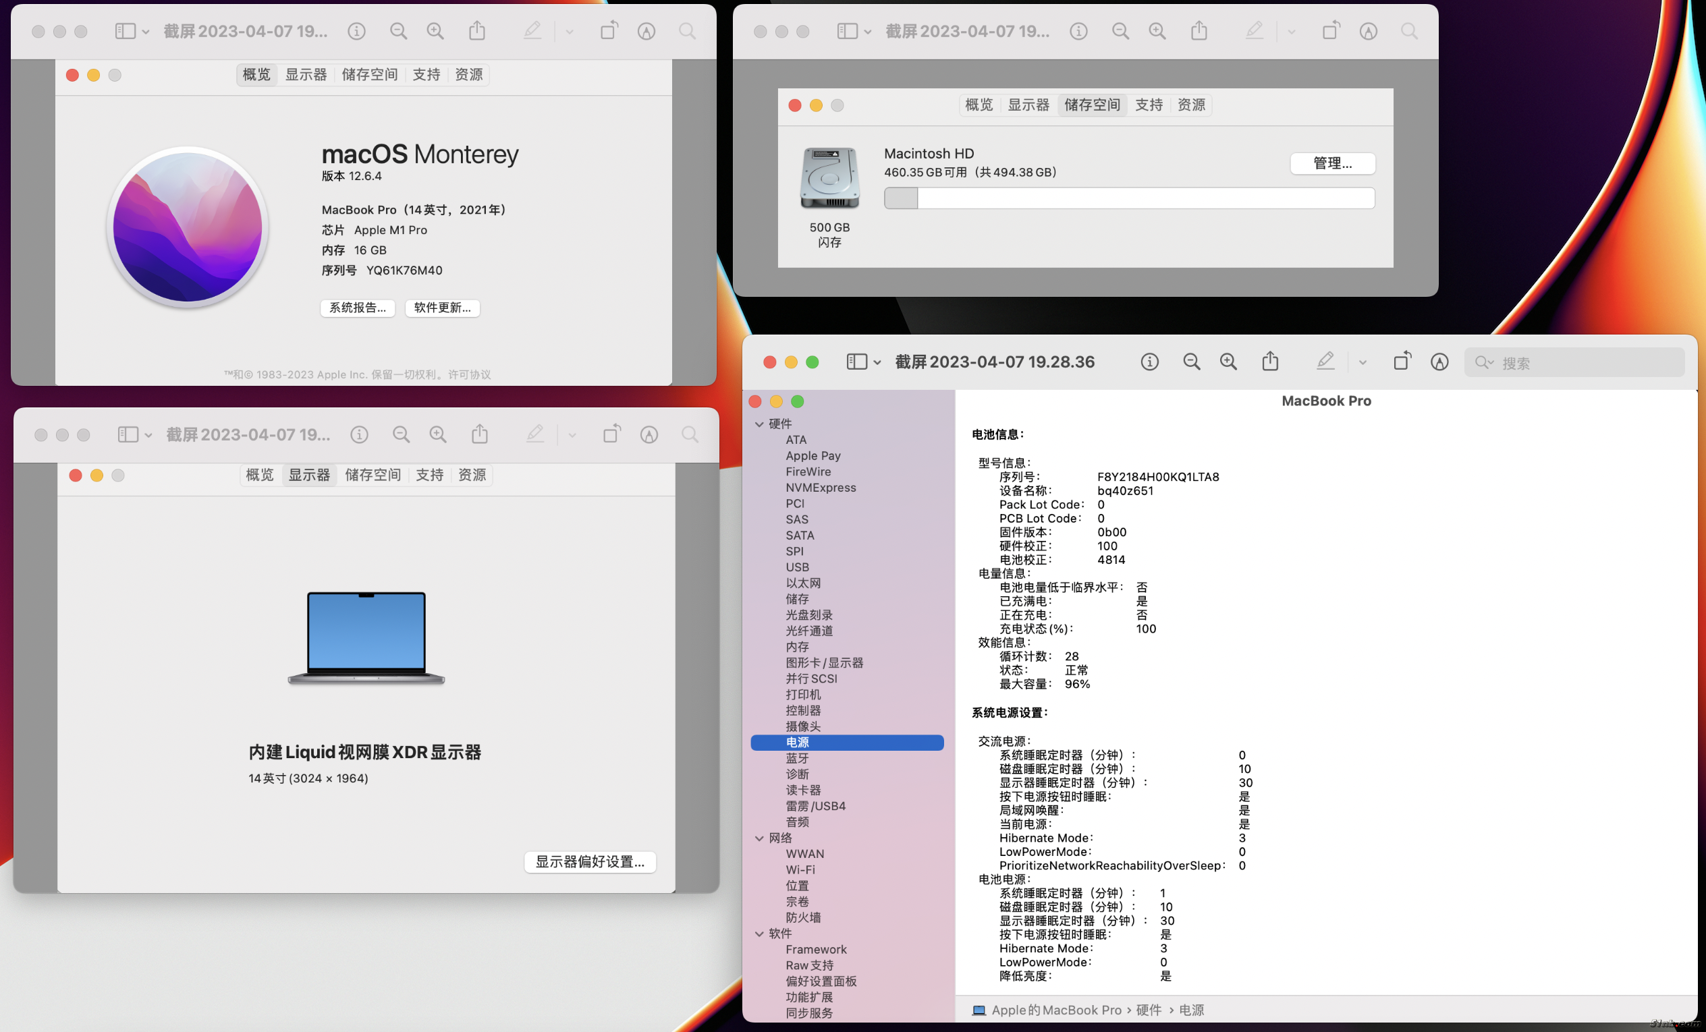Click the Macintosh HD drive icon
Viewport: 1706px width, 1032px height.
tap(829, 178)
